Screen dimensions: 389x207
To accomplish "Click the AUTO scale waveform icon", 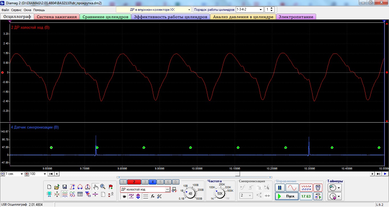I will pos(88,187).
